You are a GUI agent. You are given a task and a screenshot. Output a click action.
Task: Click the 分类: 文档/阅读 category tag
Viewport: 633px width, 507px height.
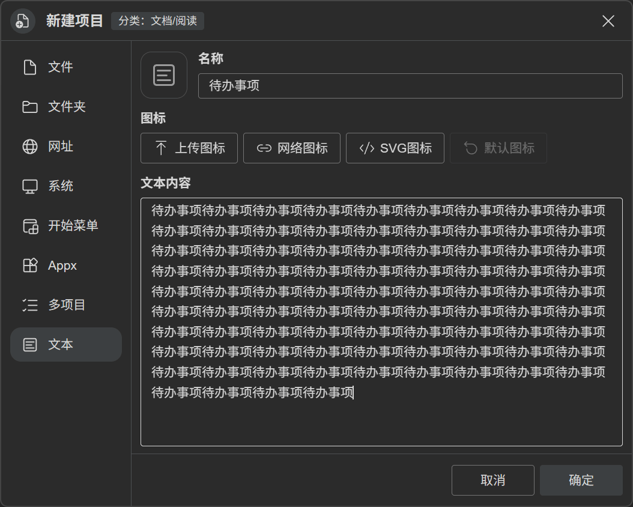[x=157, y=21]
